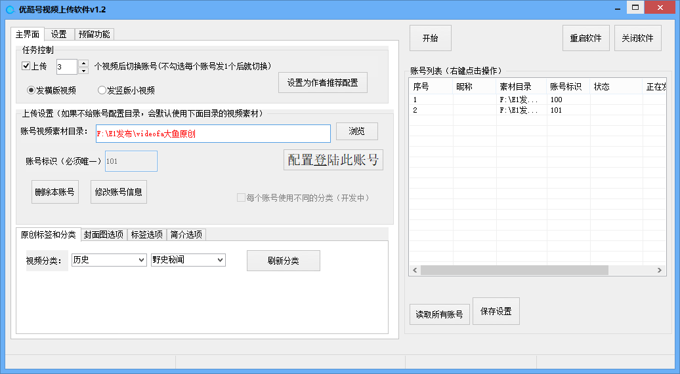
Task: Click the 读取所有账号 button
Action: pyautogui.click(x=439, y=314)
